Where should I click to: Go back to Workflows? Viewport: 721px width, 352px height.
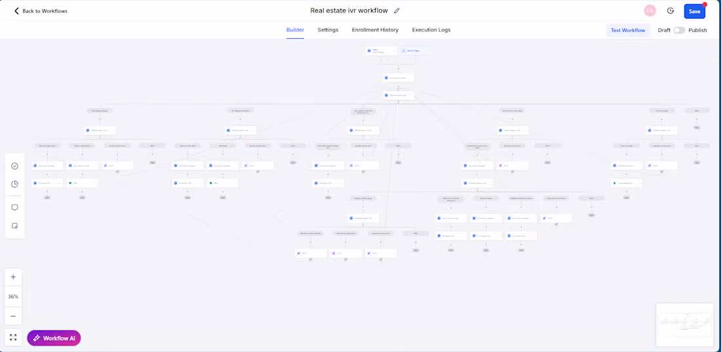click(x=41, y=11)
